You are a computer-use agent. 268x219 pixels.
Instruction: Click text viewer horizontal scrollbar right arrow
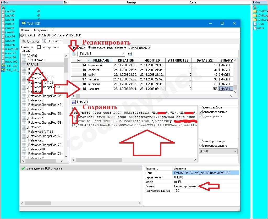pos(195,160)
